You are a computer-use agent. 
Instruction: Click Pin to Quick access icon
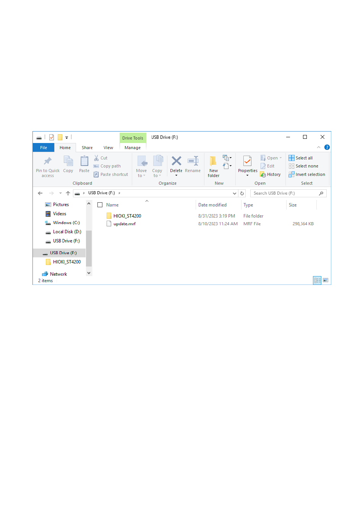point(48,161)
